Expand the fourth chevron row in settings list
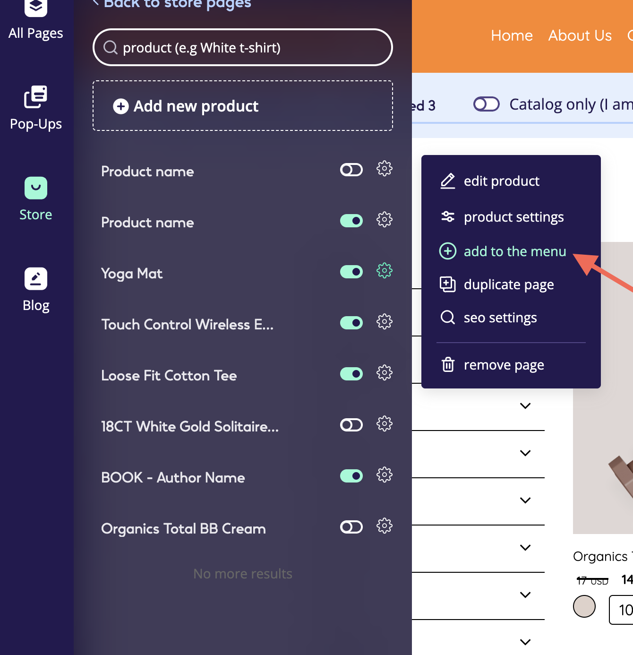 click(x=525, y=548)
